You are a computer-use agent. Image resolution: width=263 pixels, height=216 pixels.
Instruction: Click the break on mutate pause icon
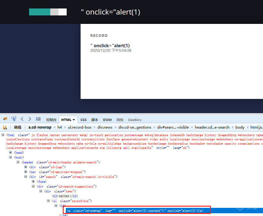pyautogui.click(x=5, y=127)
